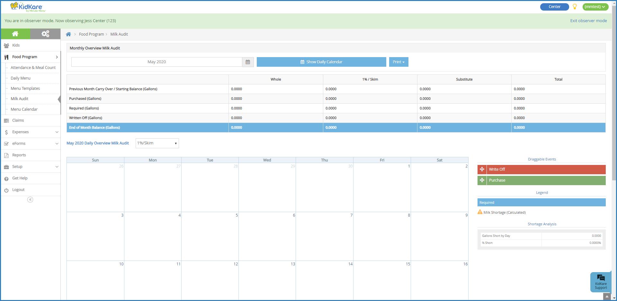Open Menu Templates

pyautogui.click(x=25, y=89)
